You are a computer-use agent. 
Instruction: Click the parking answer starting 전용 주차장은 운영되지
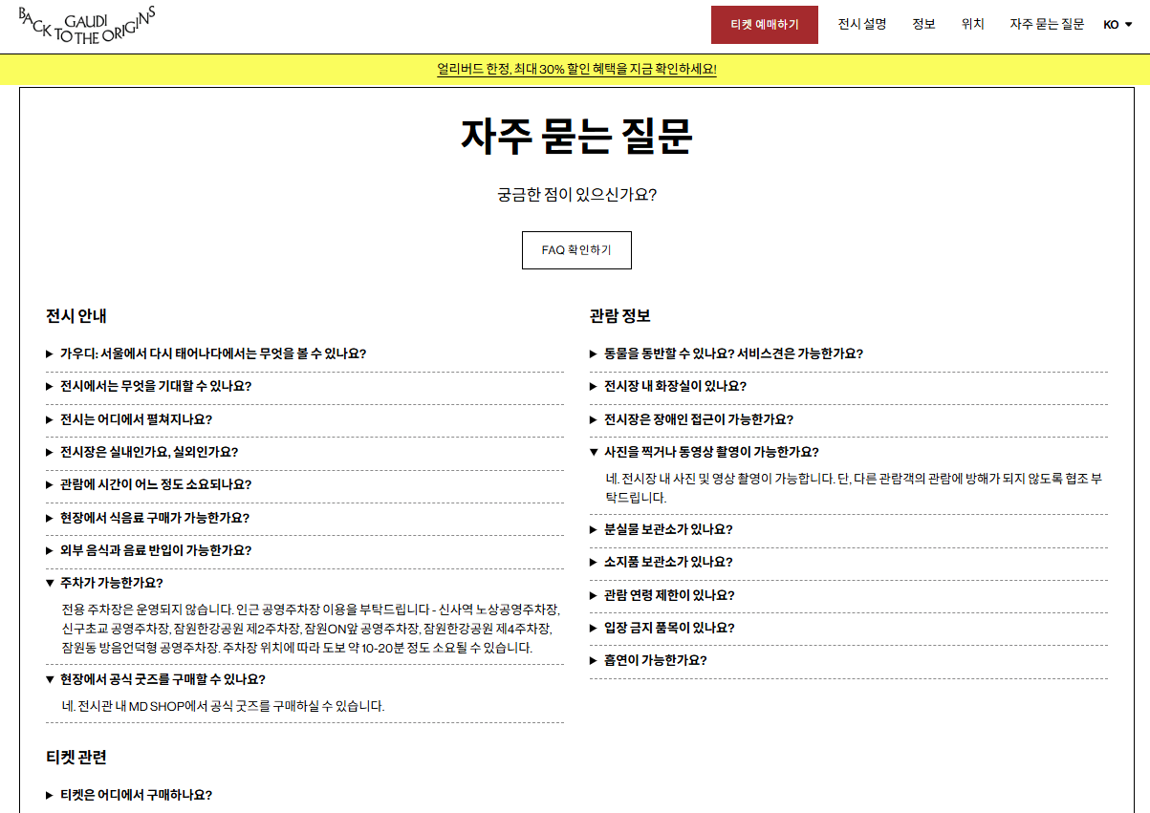tap(311, 628)
